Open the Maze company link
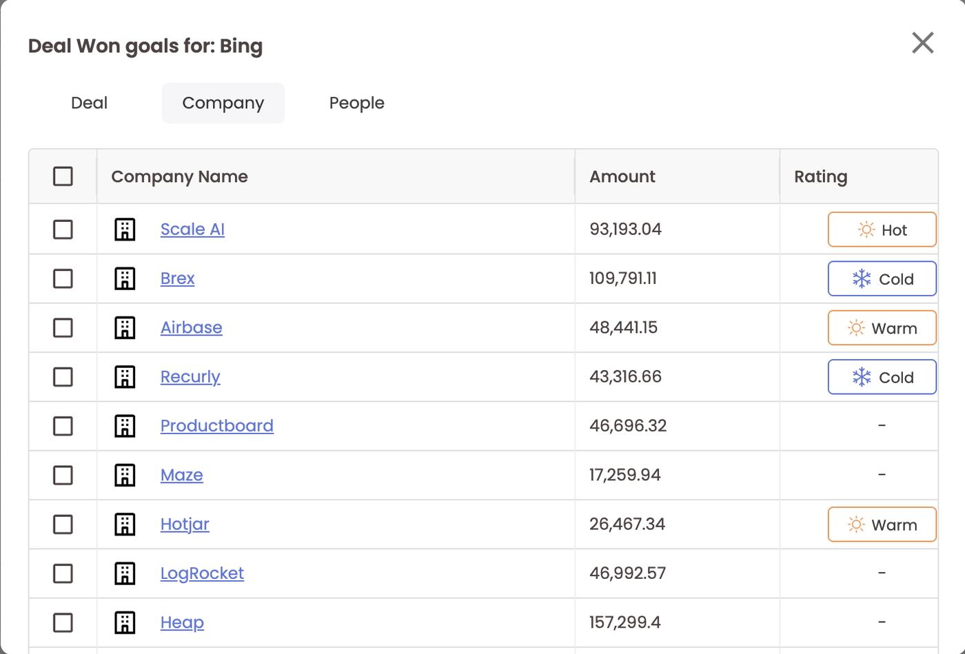This screenshot has height=654, width=965. tap(181, 475)
